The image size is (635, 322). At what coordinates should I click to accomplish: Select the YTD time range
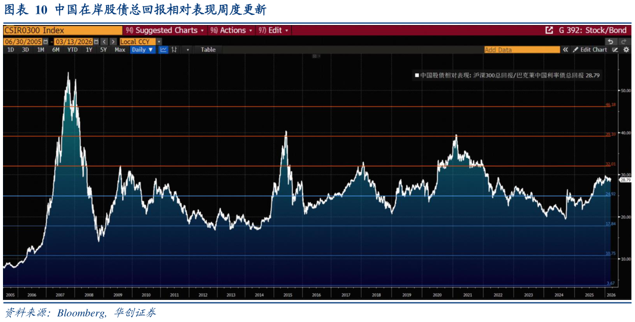[72, 50]
